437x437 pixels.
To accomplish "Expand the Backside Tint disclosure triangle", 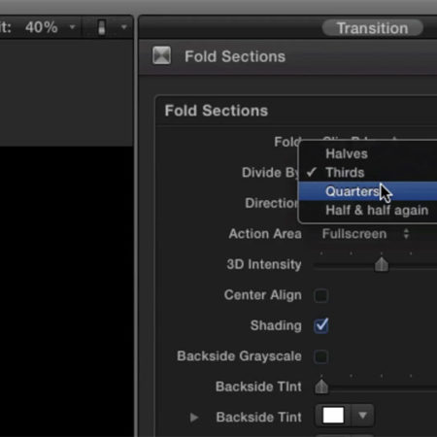I will click(194, 418).
